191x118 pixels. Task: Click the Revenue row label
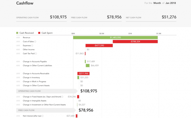click(x=26, y=38)
